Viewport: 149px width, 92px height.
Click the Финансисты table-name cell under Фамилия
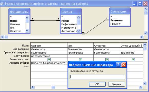49,49
